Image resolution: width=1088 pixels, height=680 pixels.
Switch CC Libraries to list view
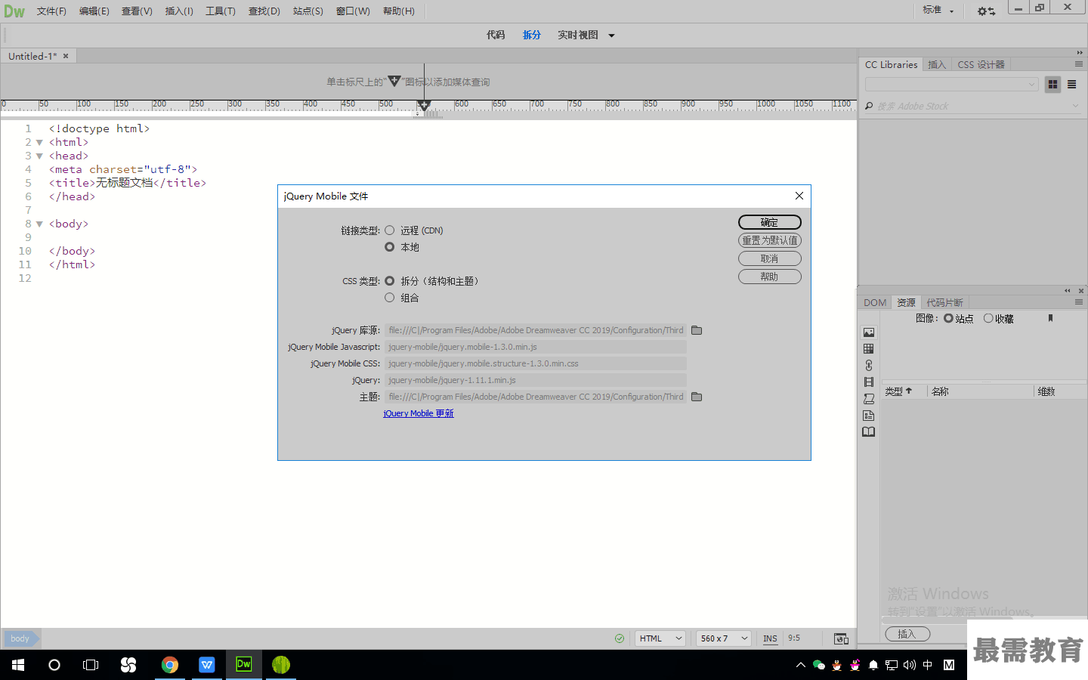tap(1071, 85)
